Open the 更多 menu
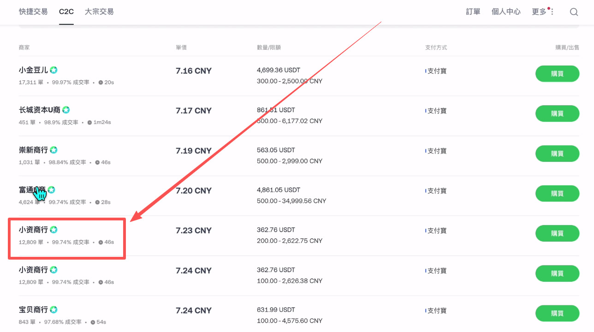This screenshot has width=594, height=332. pyautogui.click(x=539, y=12)
